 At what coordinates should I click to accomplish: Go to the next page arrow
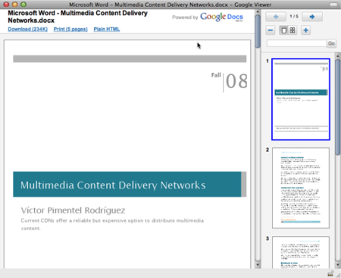coord(312,17)
